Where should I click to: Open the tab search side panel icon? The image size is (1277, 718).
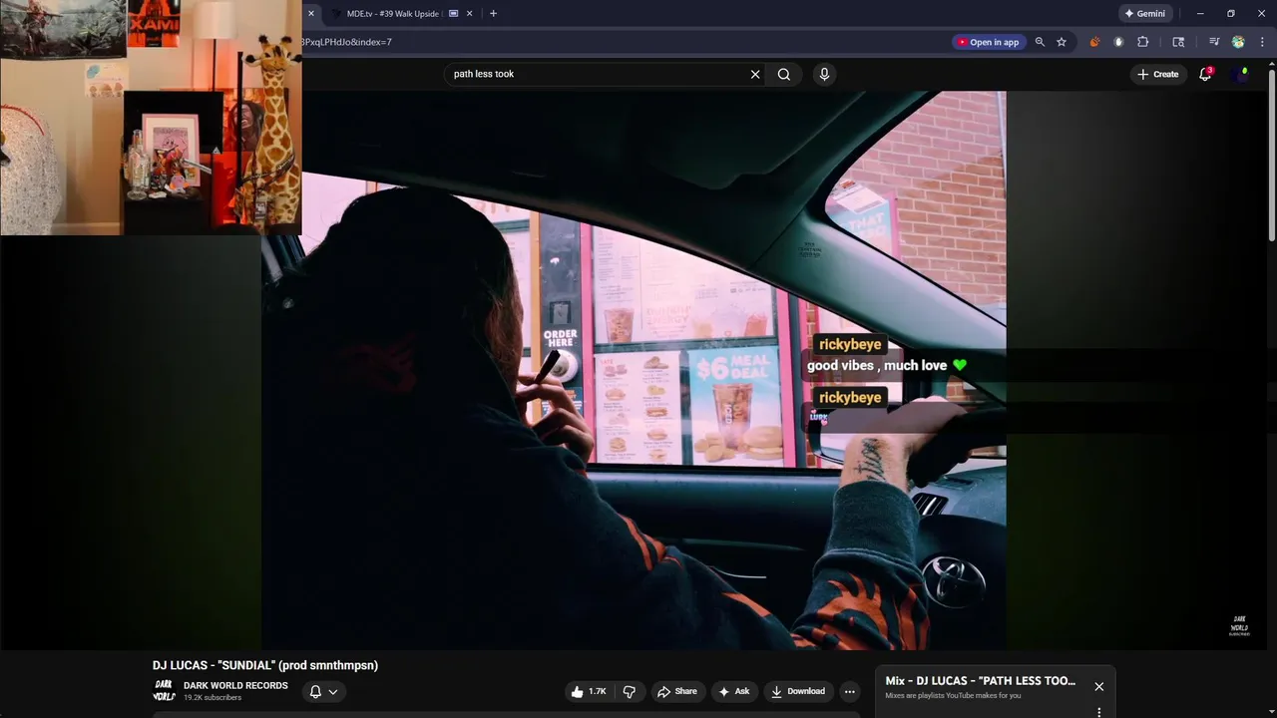point(1178,42)
